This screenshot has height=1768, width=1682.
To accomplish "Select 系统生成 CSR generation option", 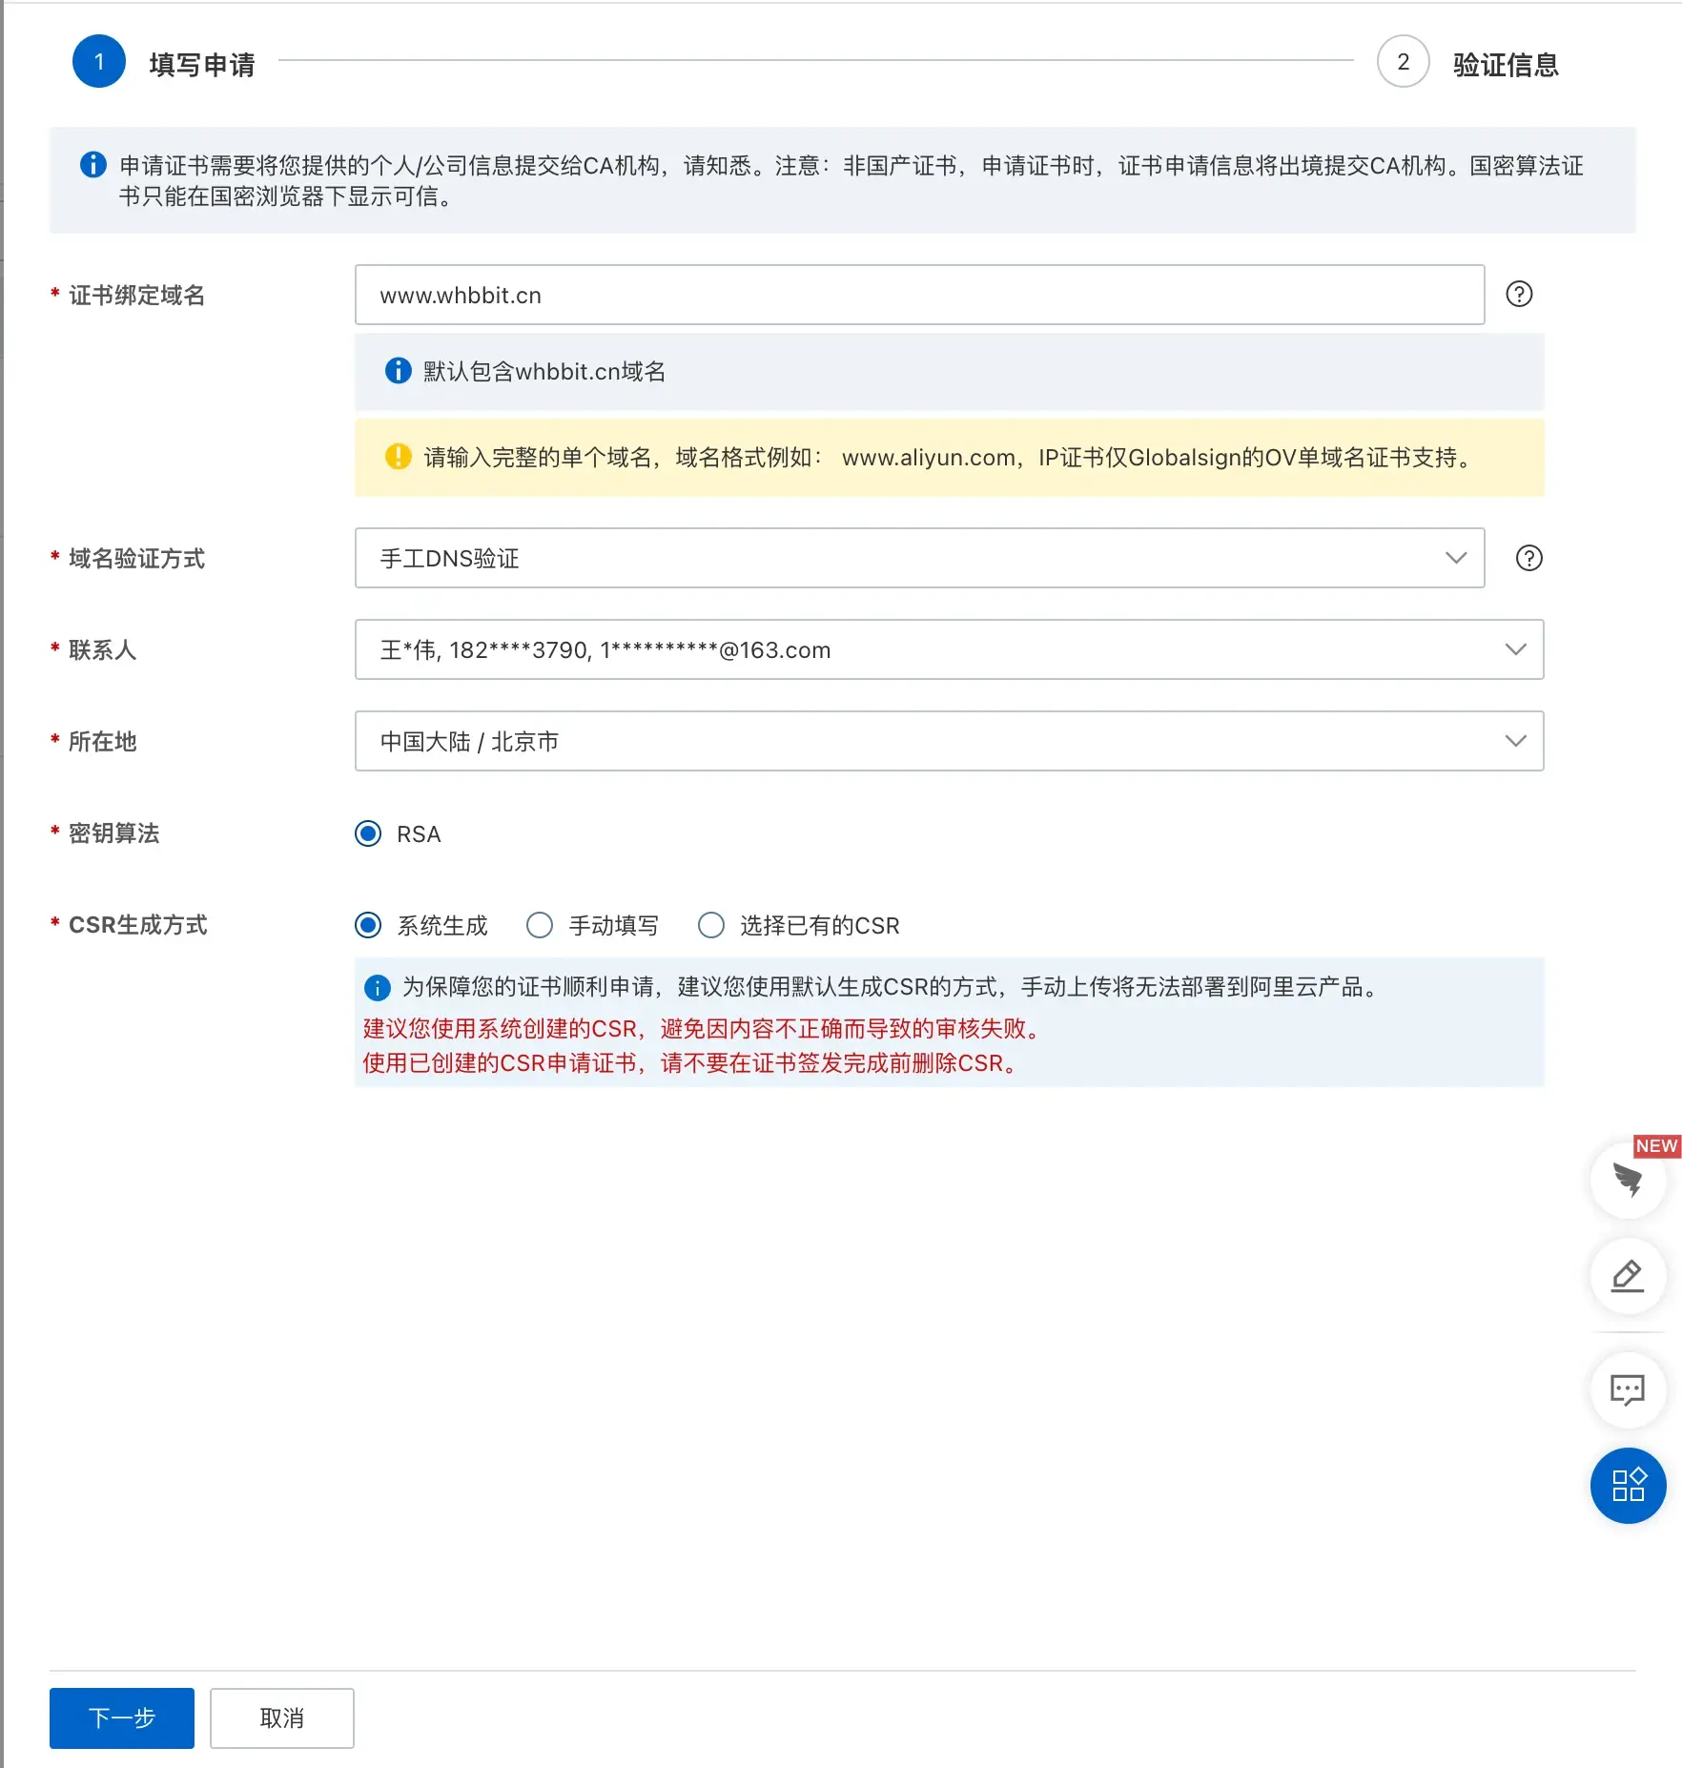I will coord(368,925).
